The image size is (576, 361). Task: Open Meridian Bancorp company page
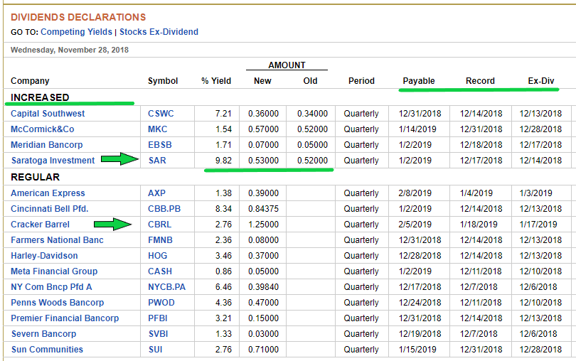click(x=46, y=145)
